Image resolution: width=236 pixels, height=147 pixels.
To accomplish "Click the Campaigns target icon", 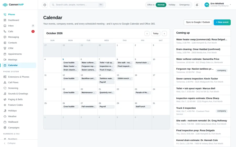I will (x=5, y=128).
